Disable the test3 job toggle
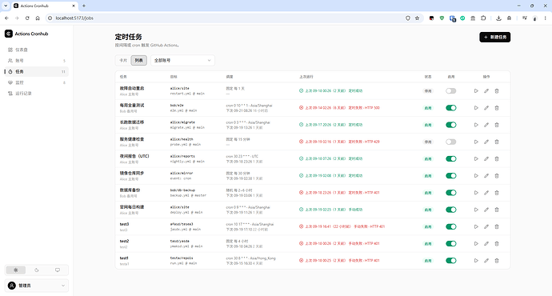 pos(451,226)
